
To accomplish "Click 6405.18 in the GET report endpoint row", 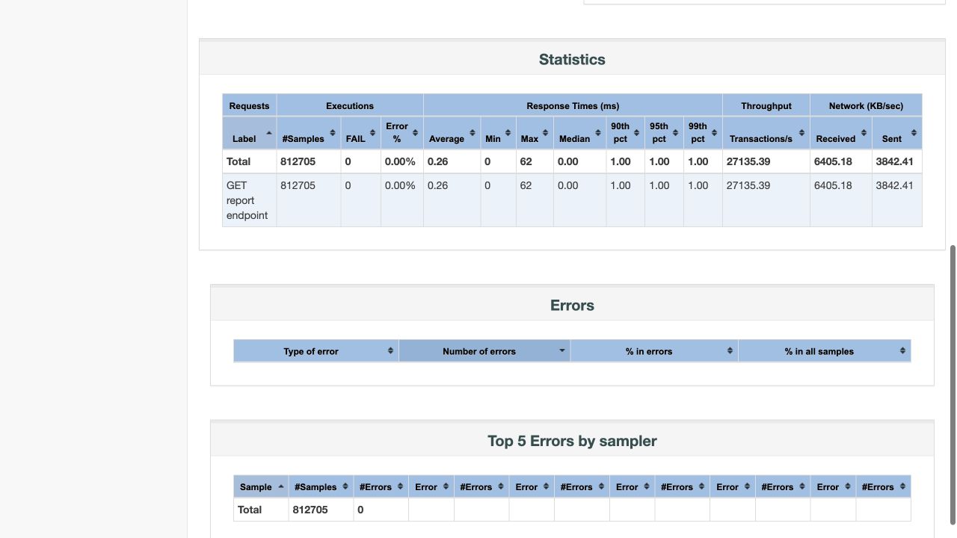I will tap(833, 185).
